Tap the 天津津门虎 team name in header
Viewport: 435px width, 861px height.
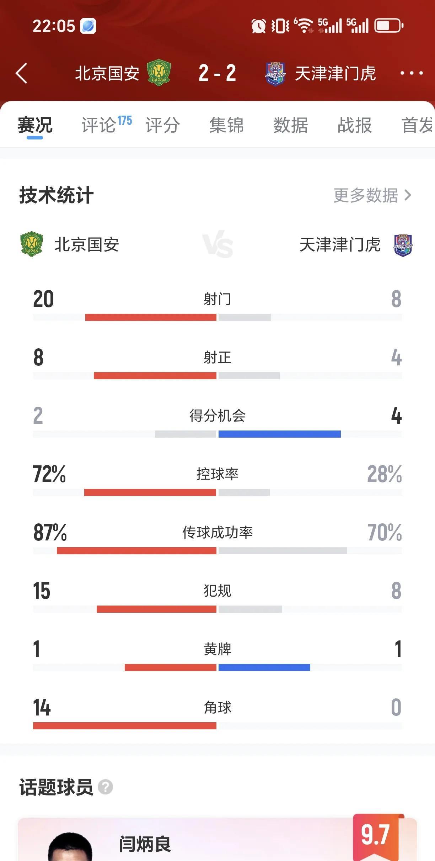coord(335,73)
